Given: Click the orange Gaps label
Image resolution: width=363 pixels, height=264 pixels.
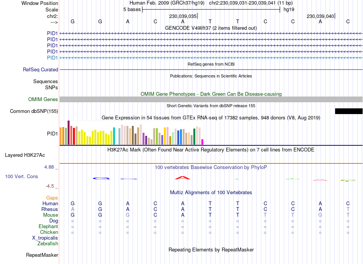Looking at the screenshot, I should [x=52, y=198].
